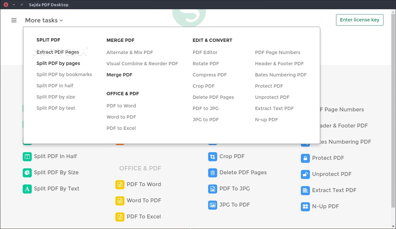Open Split PDF By Text main link
This screenshot has height=229, width=396.
tap(57, 188)
